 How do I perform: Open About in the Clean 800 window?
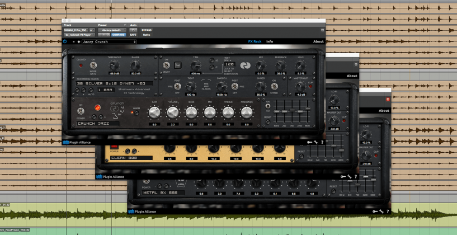352,76
